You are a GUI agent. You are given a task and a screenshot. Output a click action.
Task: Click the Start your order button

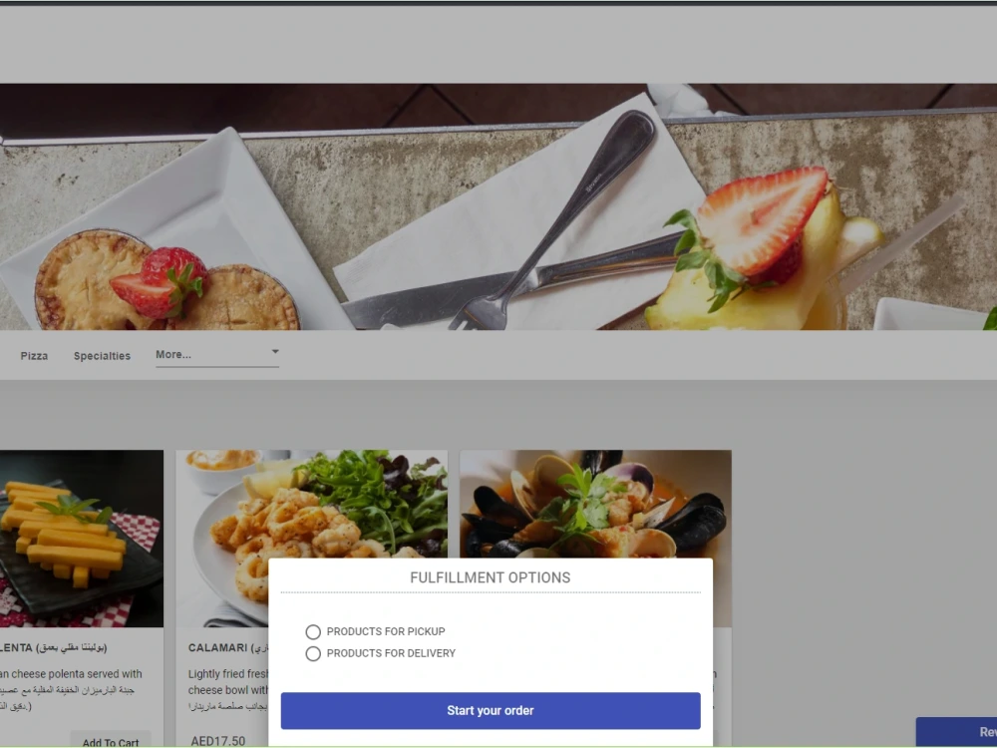(x=491, y=710)
